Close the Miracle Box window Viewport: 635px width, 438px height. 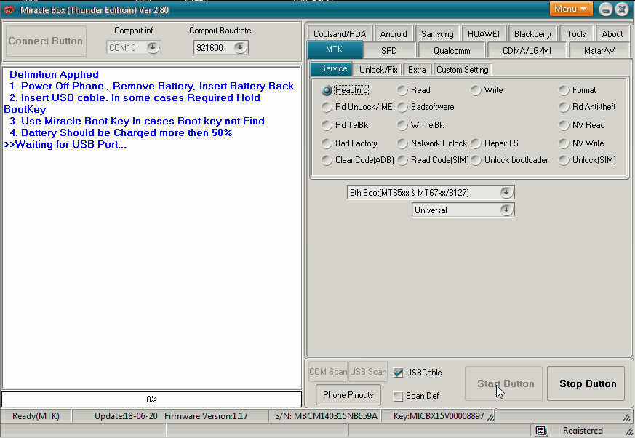pyautogui.click(x=622, y=9)
